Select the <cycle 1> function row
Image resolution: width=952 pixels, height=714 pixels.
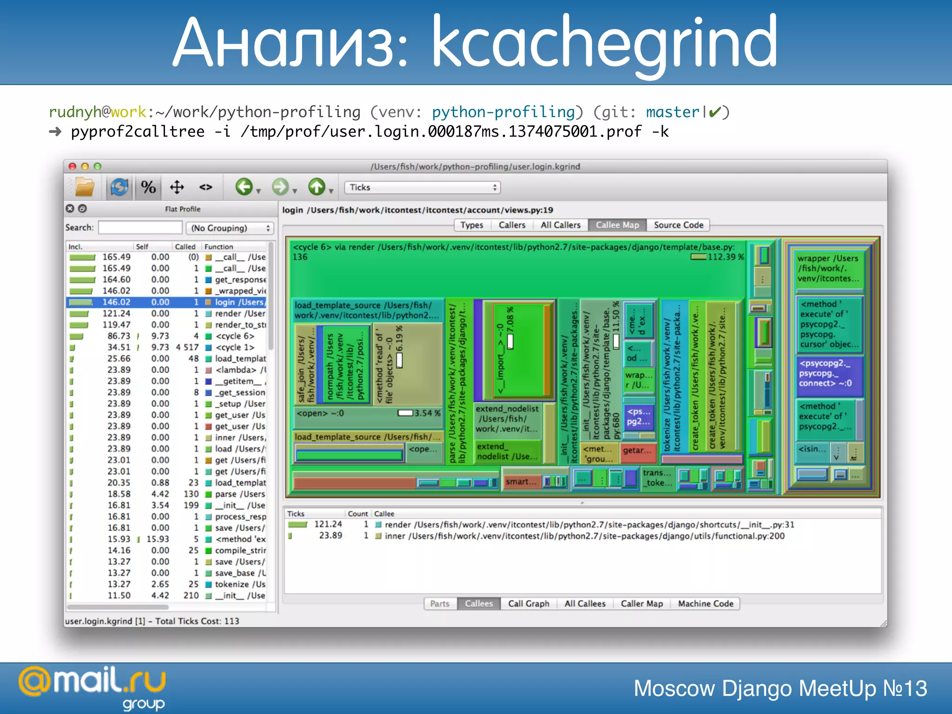(167, 347)
